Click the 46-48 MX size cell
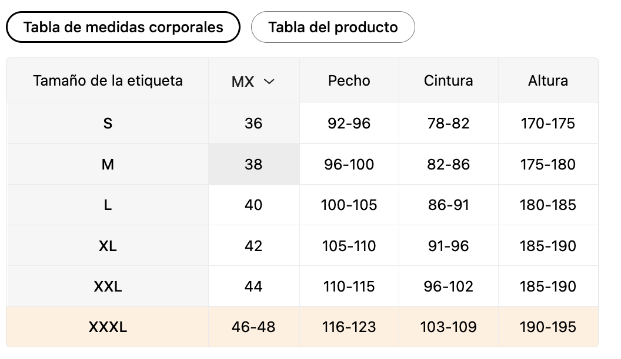The image size is (621, 359). click(x=254, y=327)
